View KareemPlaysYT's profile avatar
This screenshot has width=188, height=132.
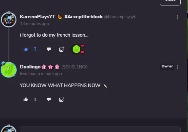pos(9,20)
